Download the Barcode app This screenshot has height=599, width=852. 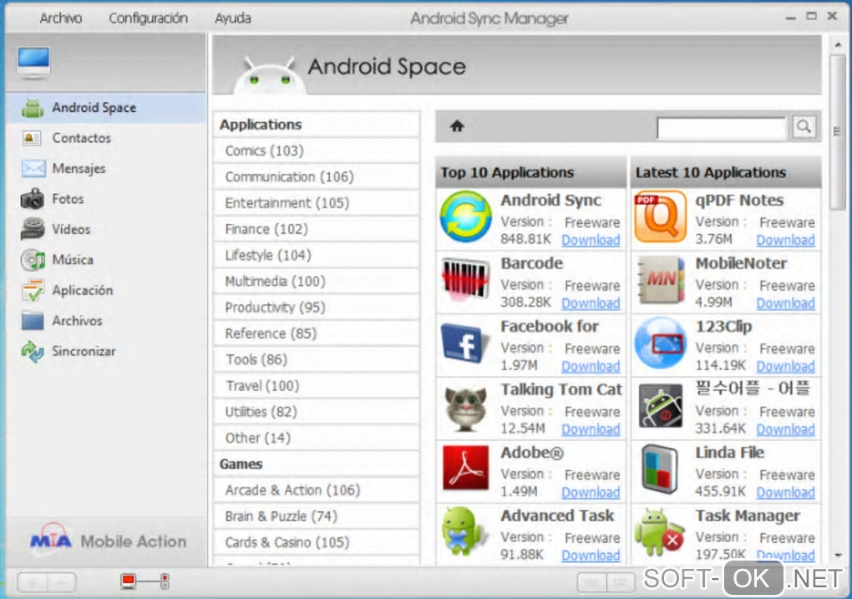tap(591, 302)
